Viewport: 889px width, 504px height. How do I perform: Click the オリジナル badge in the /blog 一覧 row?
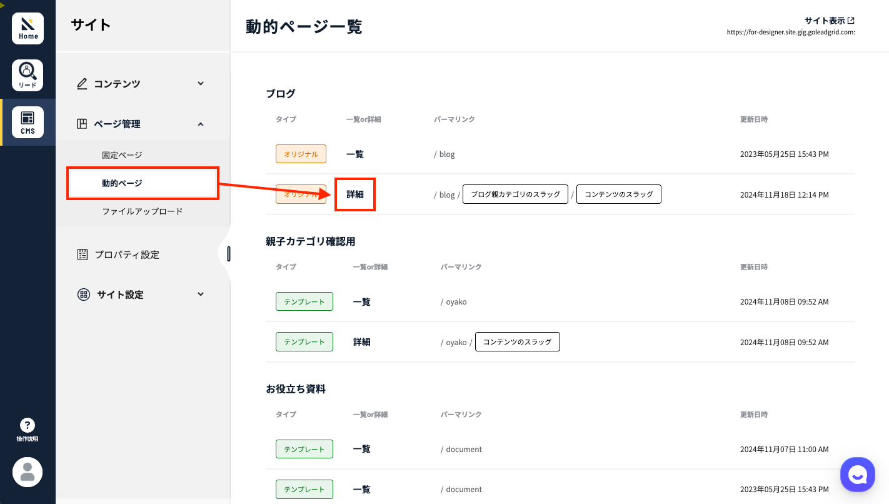coord(301,154)
